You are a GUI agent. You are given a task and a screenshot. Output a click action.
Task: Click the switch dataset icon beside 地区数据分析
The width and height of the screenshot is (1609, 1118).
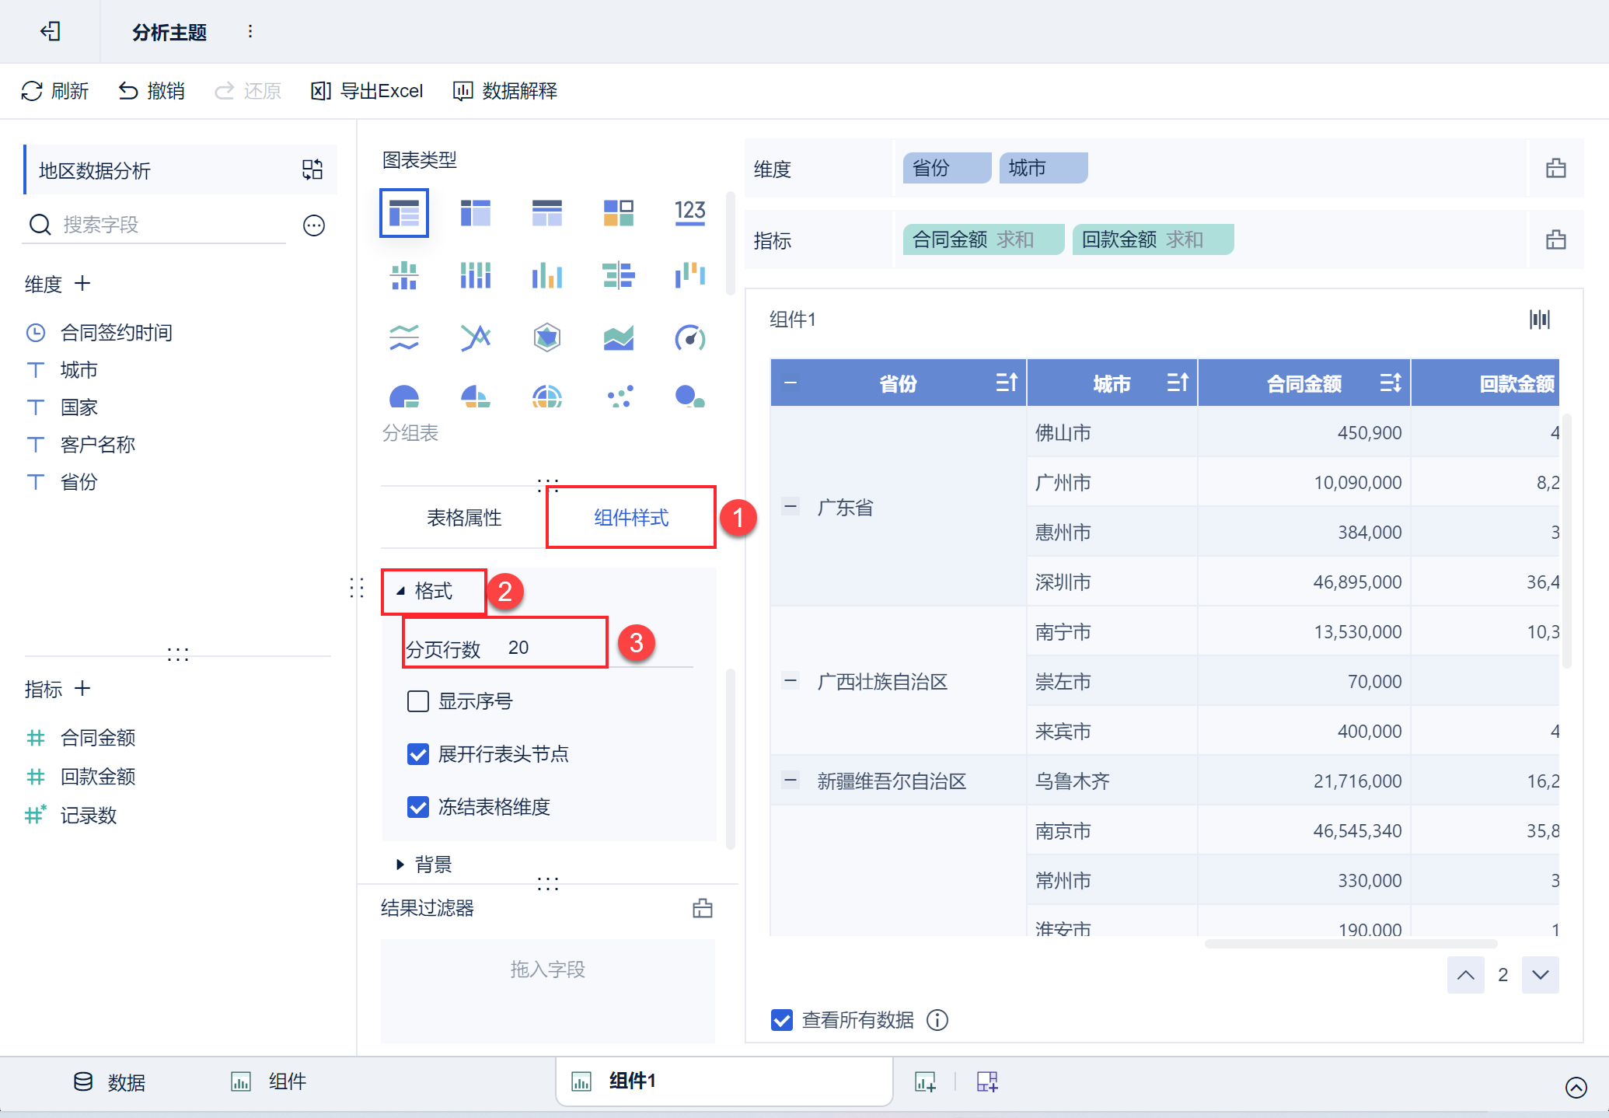(x=312, y=169)
